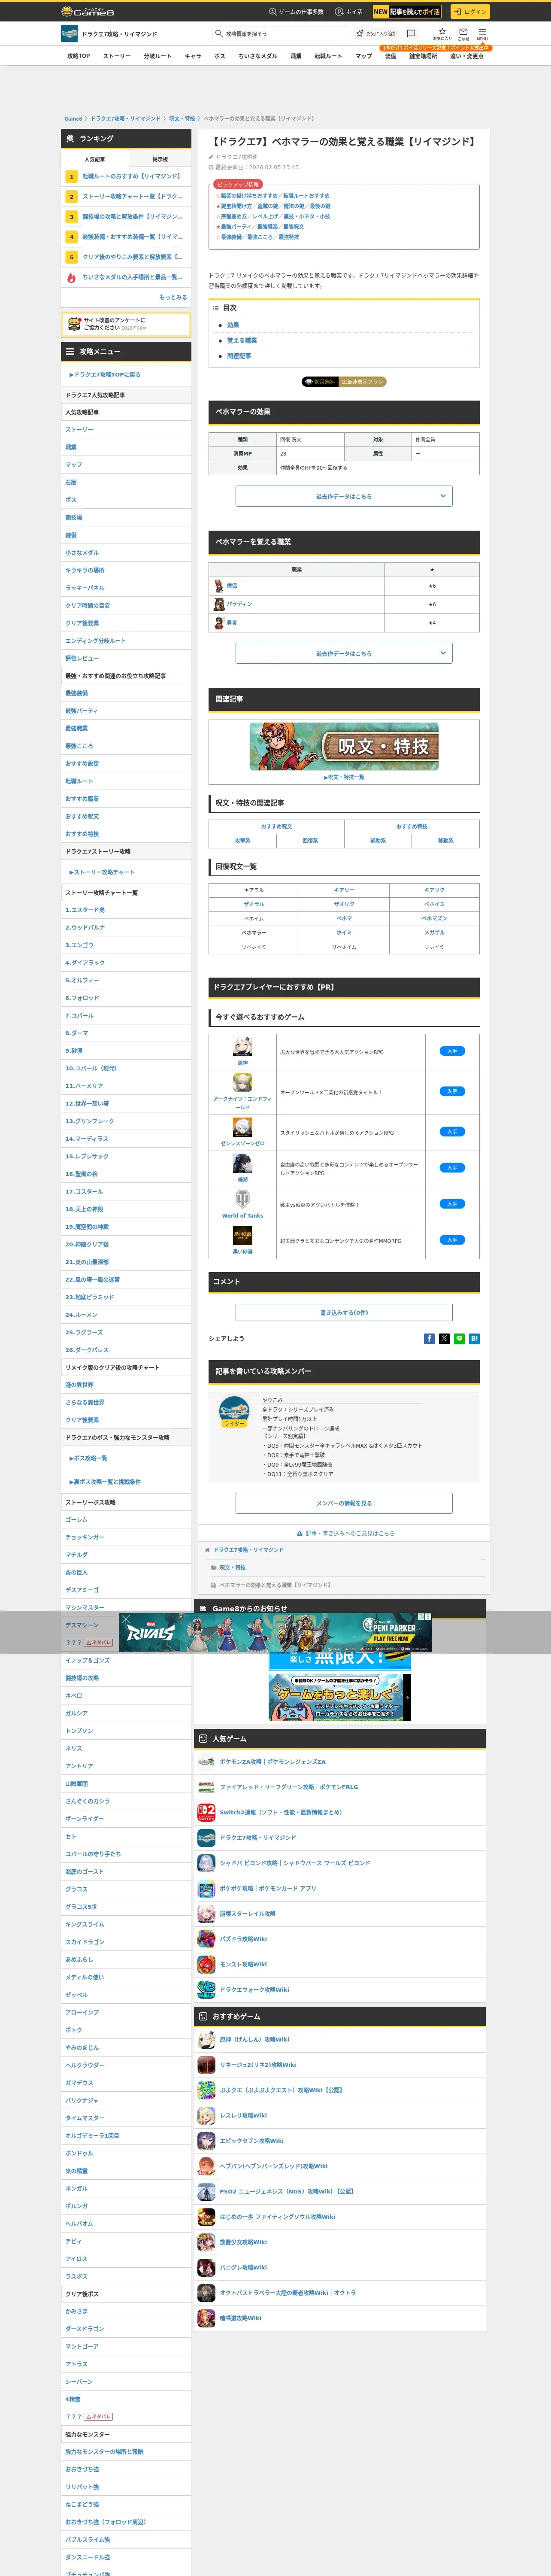551x2576 pixels.
Task: Open the ドラクエ7攻略TOPに戻る sidebar link
Action: 105,375
